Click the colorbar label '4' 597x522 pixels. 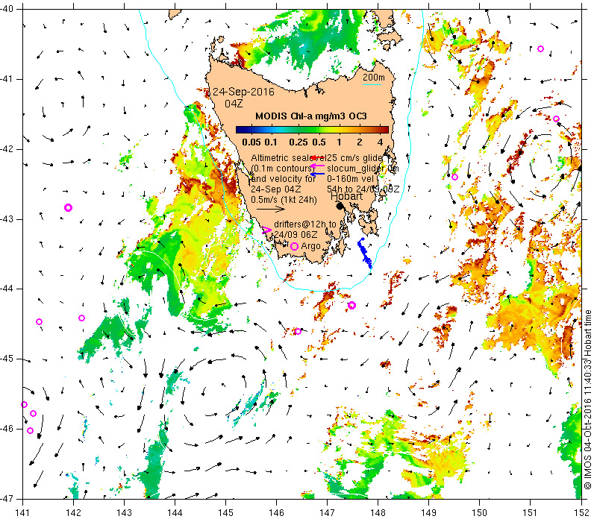(380, 142)
